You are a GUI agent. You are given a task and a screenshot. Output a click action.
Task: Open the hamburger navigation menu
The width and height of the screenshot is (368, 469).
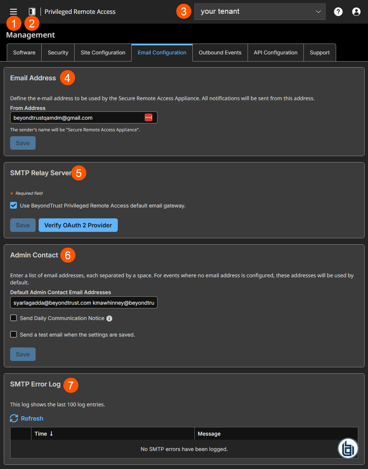pyautogui.click(x=13, y=11)
